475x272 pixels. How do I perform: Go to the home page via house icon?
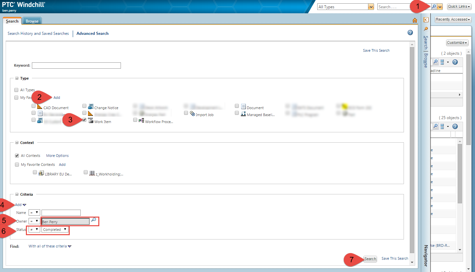point(415,21)
